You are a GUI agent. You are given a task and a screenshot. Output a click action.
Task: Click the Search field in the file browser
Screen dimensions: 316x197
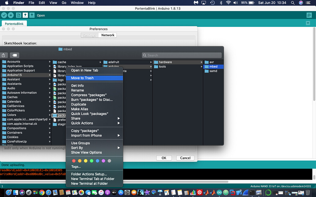(182, 55)
